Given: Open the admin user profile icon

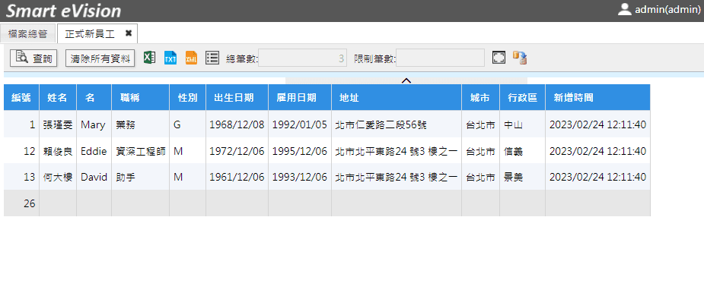Looking at the screenshot, I should 625,9.
